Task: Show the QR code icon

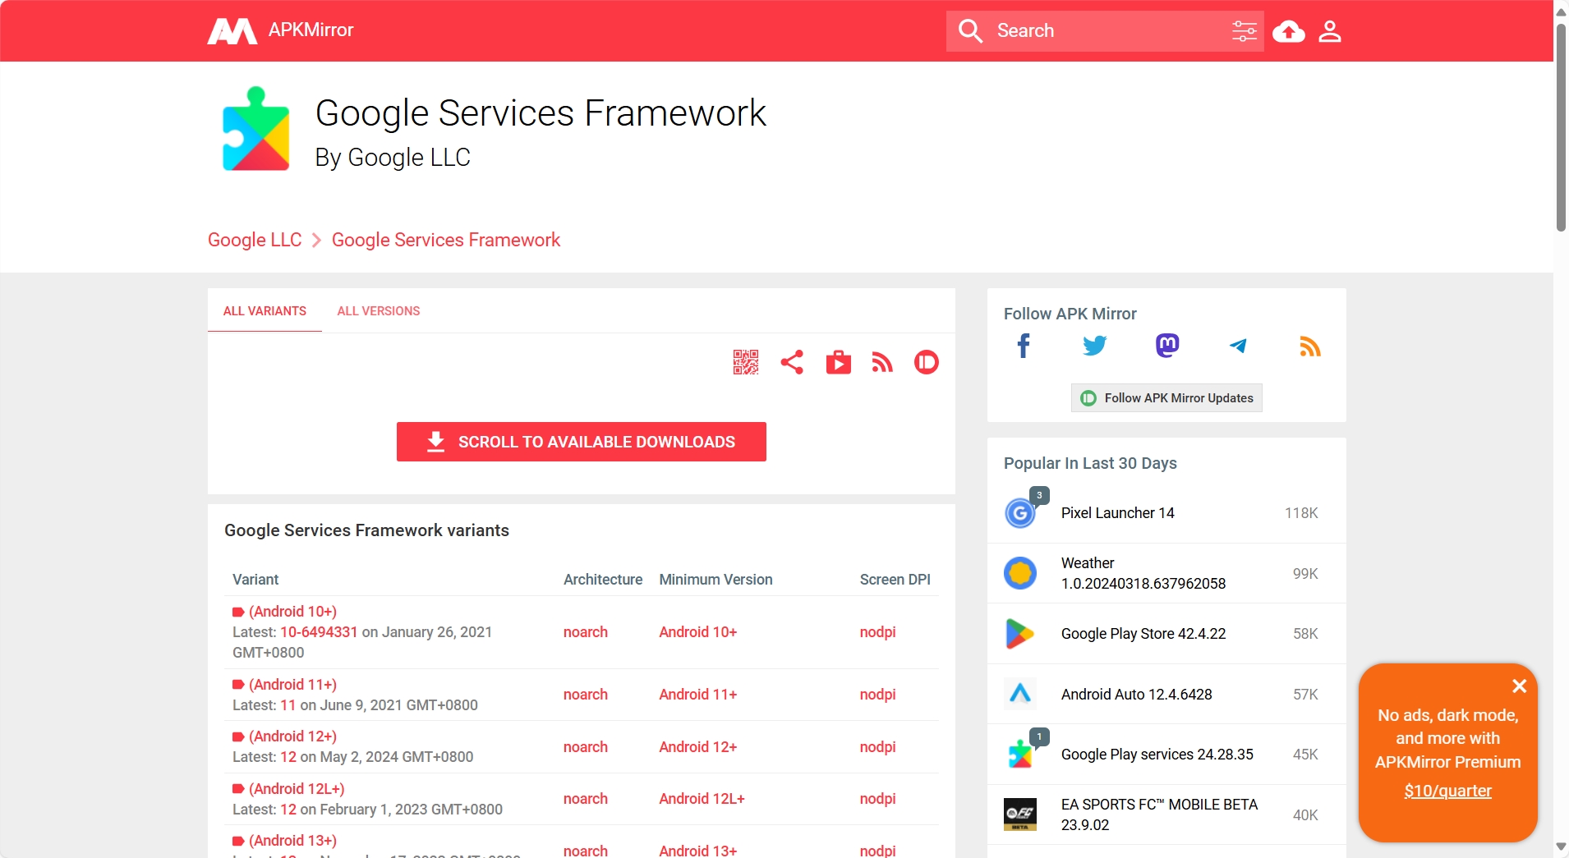Action: 746,362
